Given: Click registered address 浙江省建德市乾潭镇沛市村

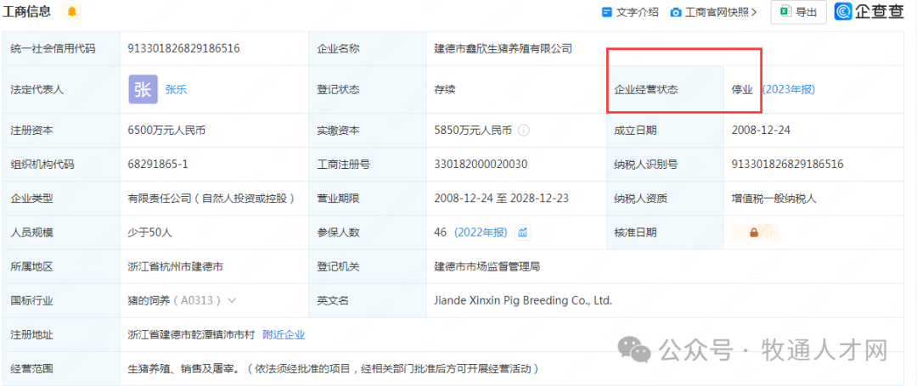Looking at the screenshot, I should coord(191,334).
